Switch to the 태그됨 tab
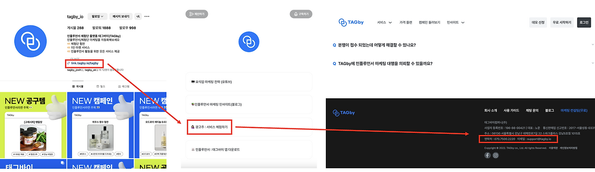Screen dimensions: 595x172 (123, 86)
